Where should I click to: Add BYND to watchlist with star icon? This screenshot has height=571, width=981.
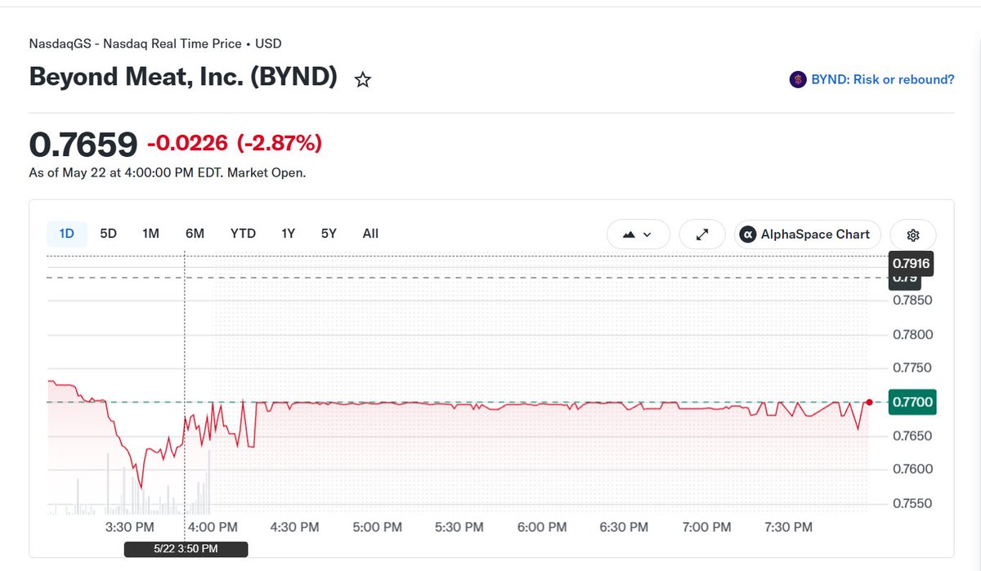point(363,79)
